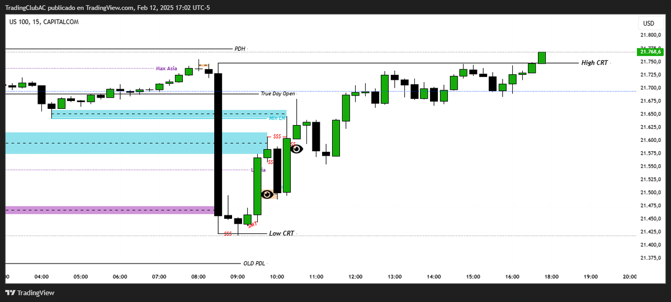Click the 20:00 time axis label
Viewport: 671px width, 302px height.
pos(630,276)
